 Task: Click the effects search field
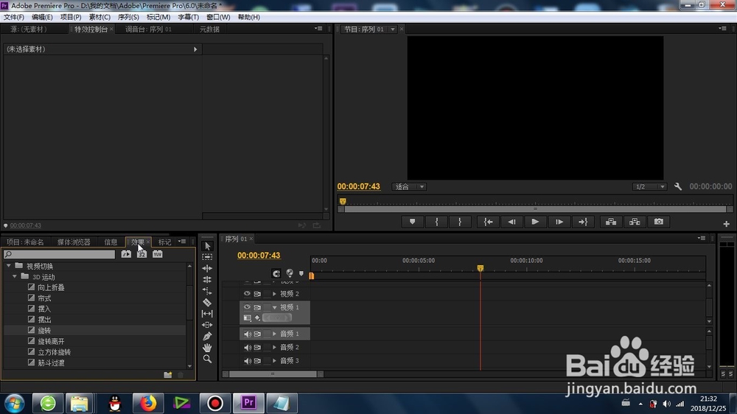59,254
